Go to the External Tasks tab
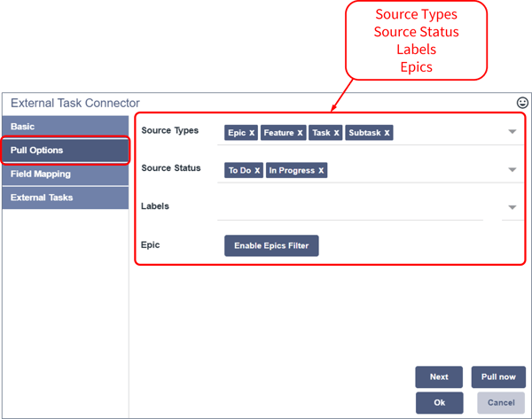Viewport: 532px width, 419px height. [65, 198]
